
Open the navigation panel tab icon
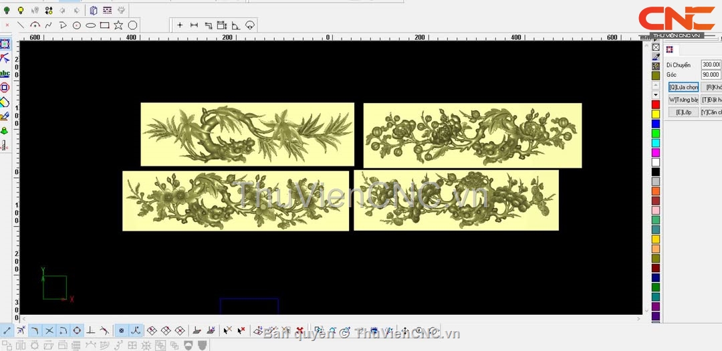point(669,49)
